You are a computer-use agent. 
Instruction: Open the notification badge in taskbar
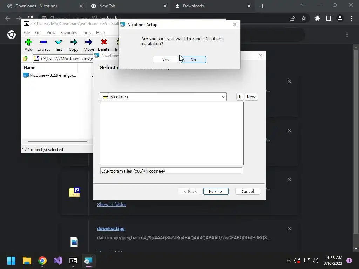click(349, 261)
